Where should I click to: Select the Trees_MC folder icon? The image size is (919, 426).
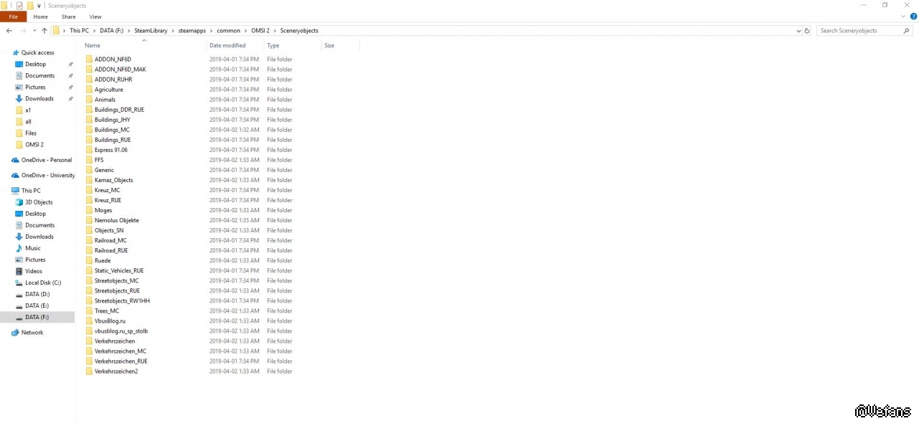(x=89, y=311)
